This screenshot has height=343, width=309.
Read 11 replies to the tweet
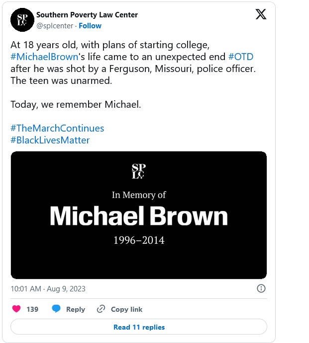pos(139,327)
